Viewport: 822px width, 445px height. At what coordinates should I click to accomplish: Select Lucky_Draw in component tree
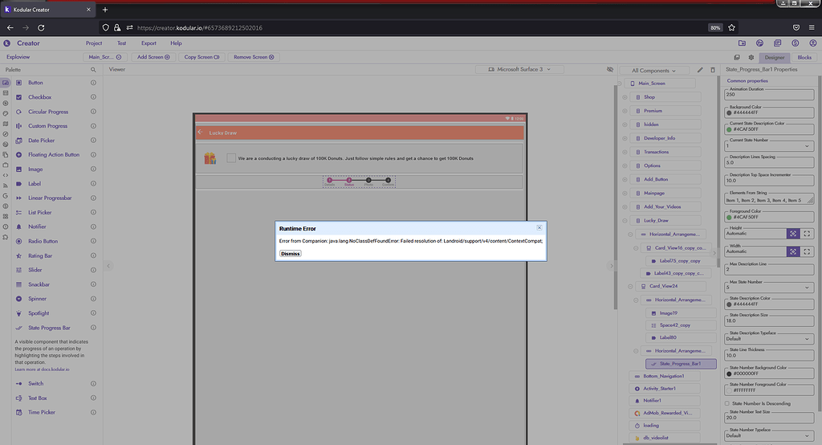665,220
